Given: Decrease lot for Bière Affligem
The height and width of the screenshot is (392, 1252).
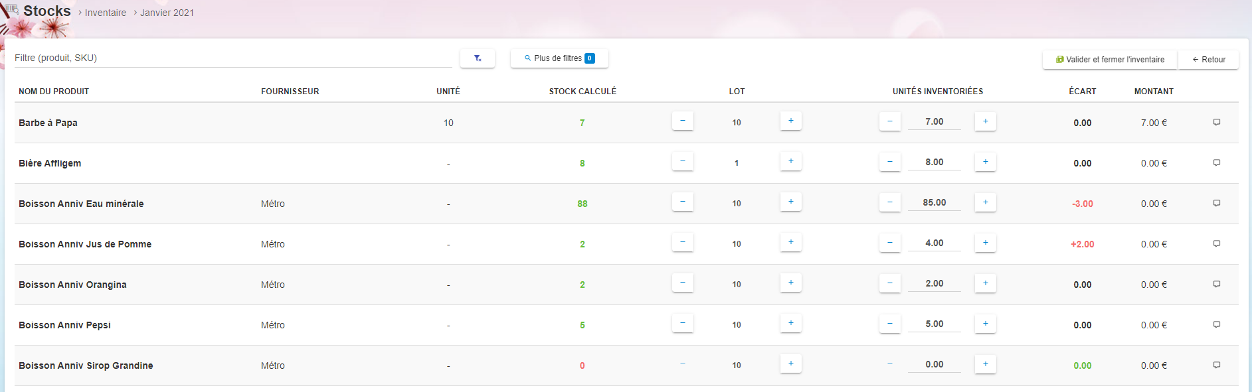Looking at the screenshot, I should 682,162.
